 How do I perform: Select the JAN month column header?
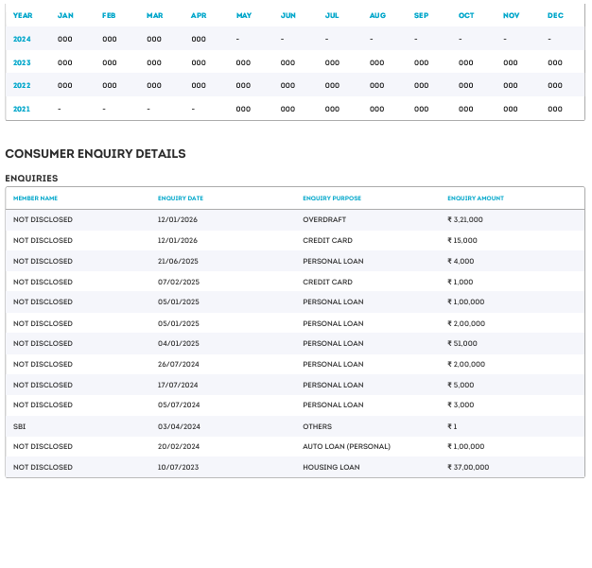tap(65, 15)
